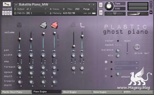Click the bell channel volume slider handle
The image size is (154, 95).
coord(74,46)
